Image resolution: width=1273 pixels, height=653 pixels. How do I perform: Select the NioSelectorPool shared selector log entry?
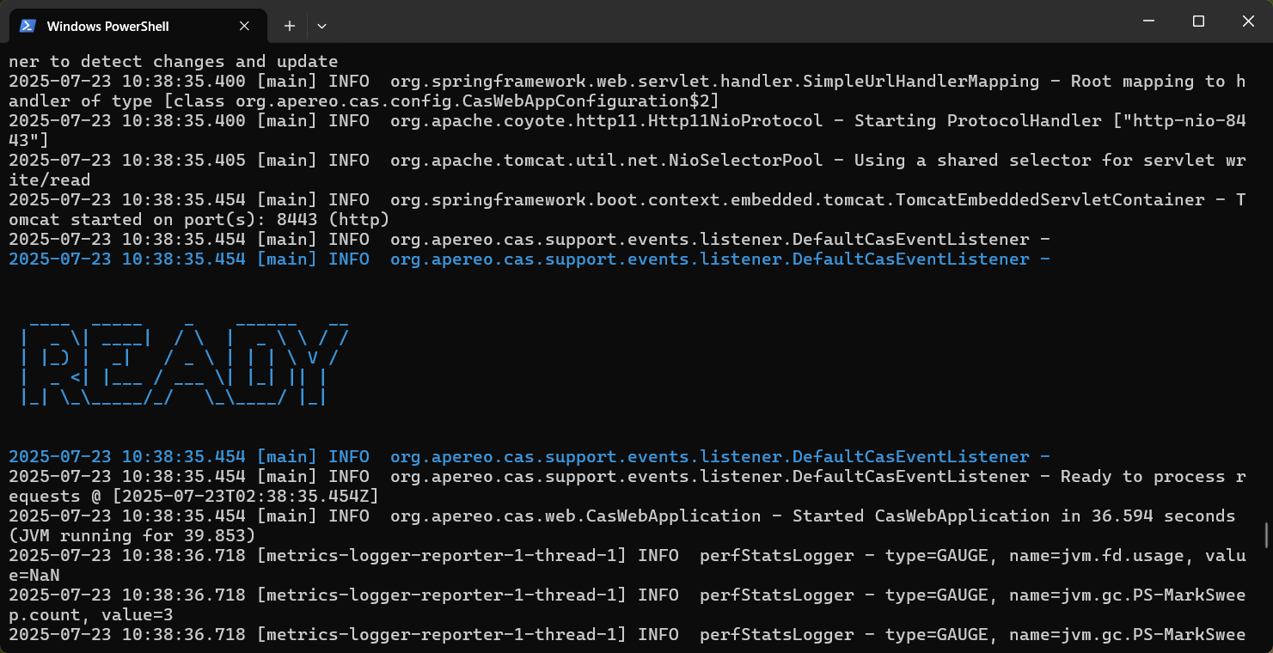[602, 160]
